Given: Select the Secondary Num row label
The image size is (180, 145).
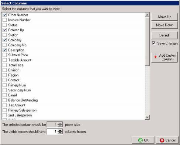Looking at the screenshot, I should (x=20, y=90).
